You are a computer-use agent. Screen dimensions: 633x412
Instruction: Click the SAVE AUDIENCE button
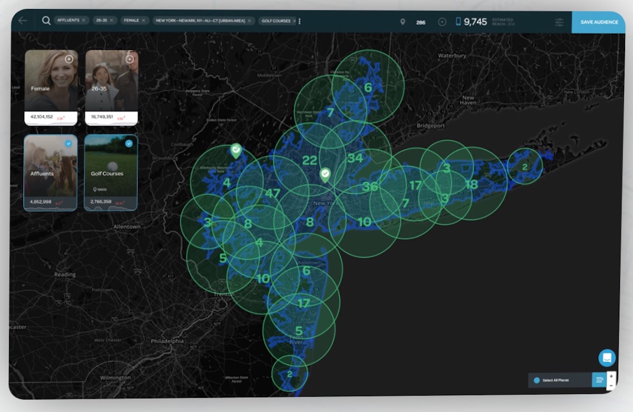coord(599,22)
